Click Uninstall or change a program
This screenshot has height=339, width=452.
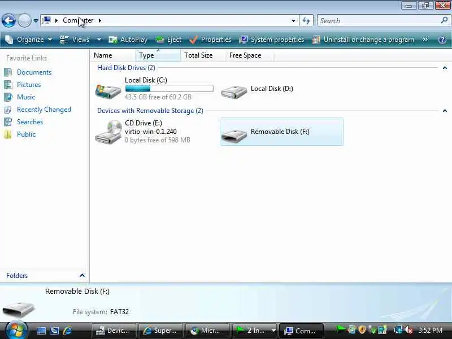coord(363,40)
